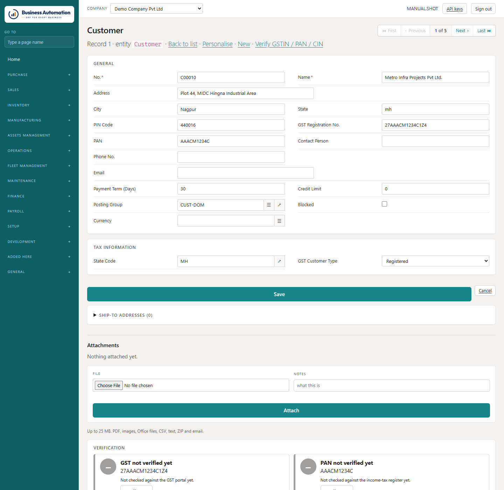Expand the Sales menu
This screenshot has width=504, height=490.
click(39, 90)
